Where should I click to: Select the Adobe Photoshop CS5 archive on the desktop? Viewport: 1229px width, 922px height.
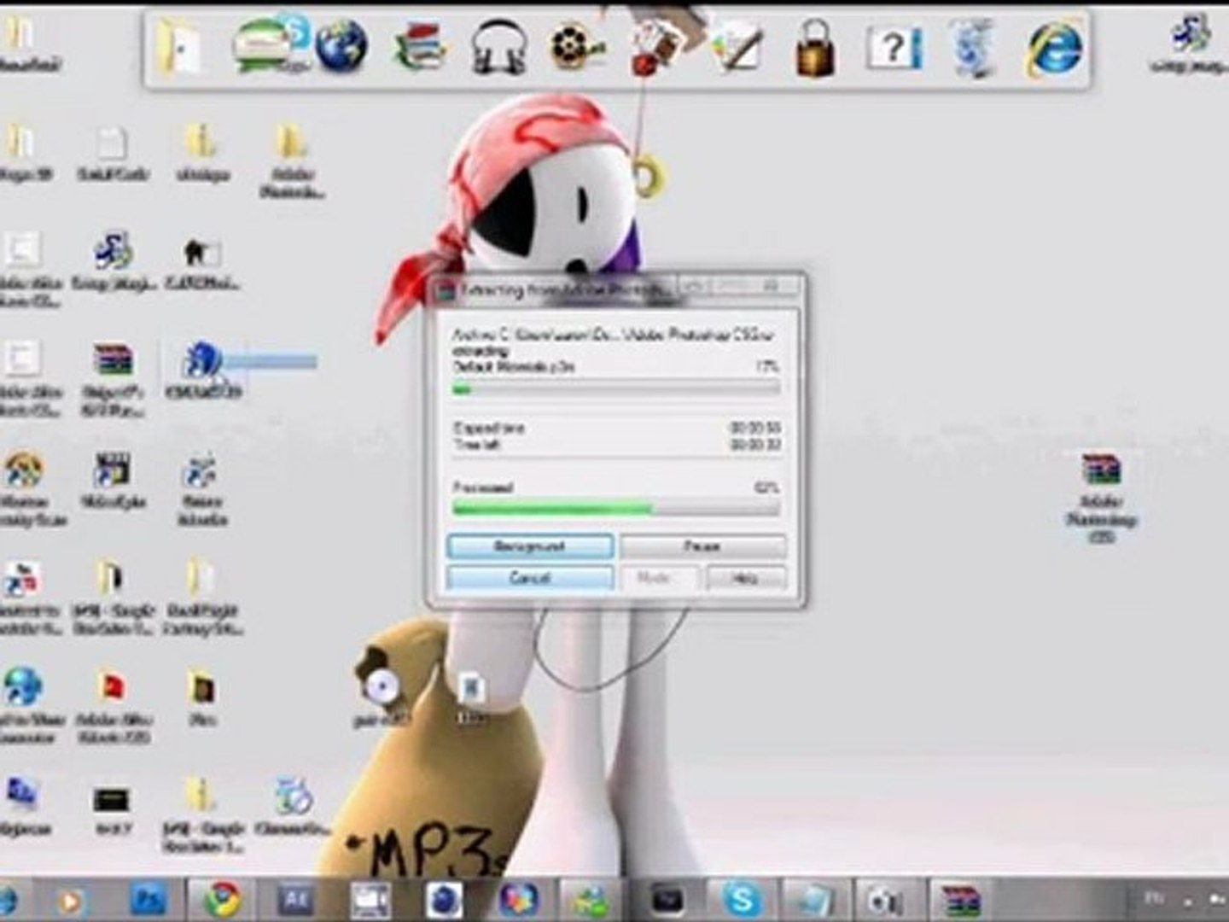pos(1101,497)
